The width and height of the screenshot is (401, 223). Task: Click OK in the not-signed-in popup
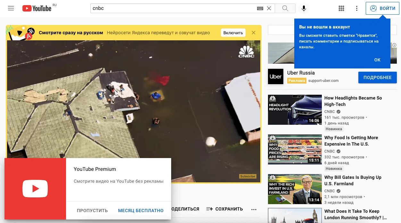[x=377, y=60]
